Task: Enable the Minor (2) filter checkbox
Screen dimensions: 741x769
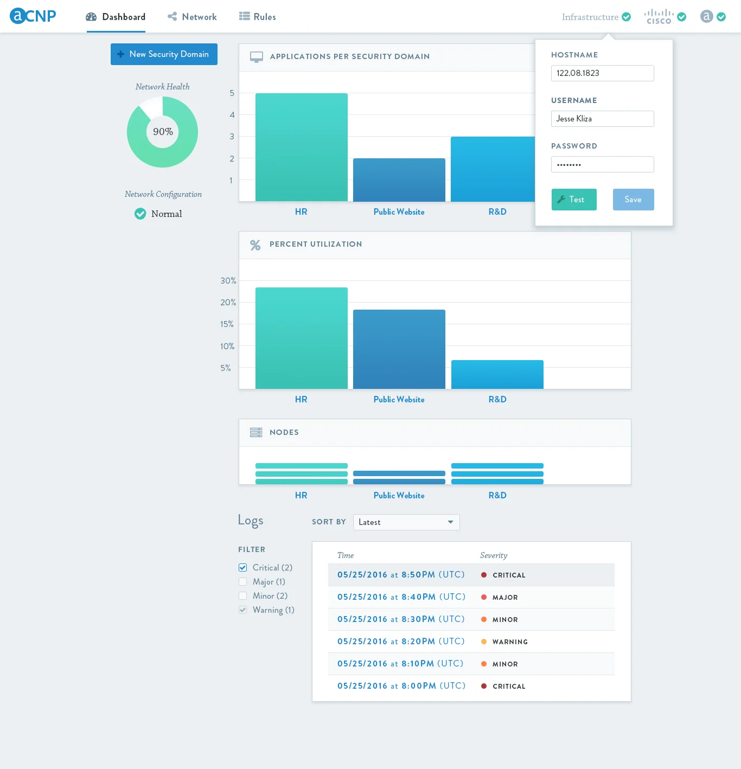Action: [x=242, y=595]
